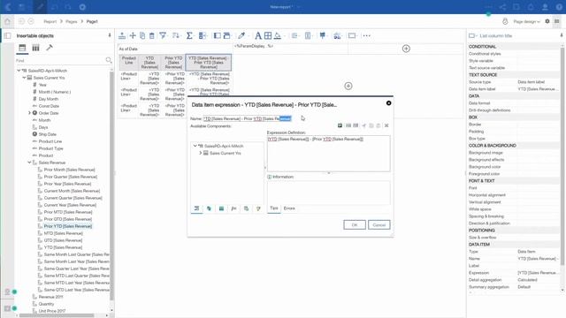Select Prior Month [Sales Revenue] tree item

pos(69,170)
